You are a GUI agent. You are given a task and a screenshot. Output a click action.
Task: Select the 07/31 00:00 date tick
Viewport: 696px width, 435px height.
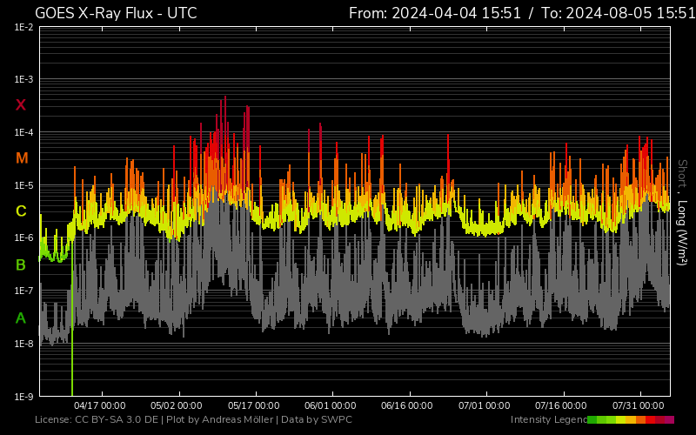tap(639, 405)
